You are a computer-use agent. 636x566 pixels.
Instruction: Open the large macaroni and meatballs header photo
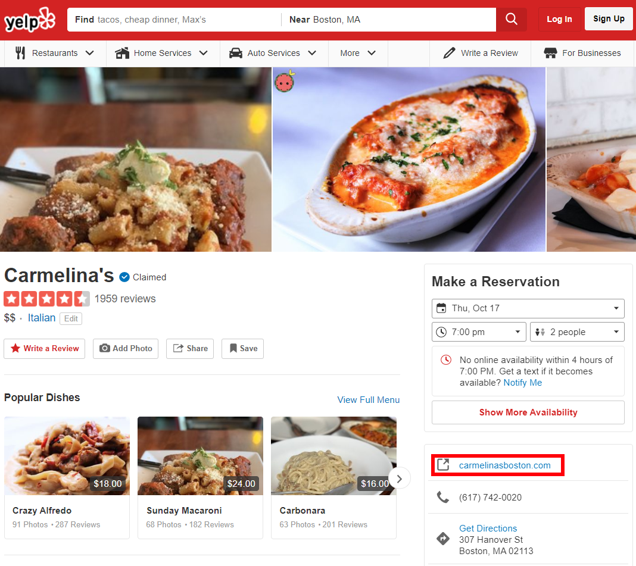point(135,160)
